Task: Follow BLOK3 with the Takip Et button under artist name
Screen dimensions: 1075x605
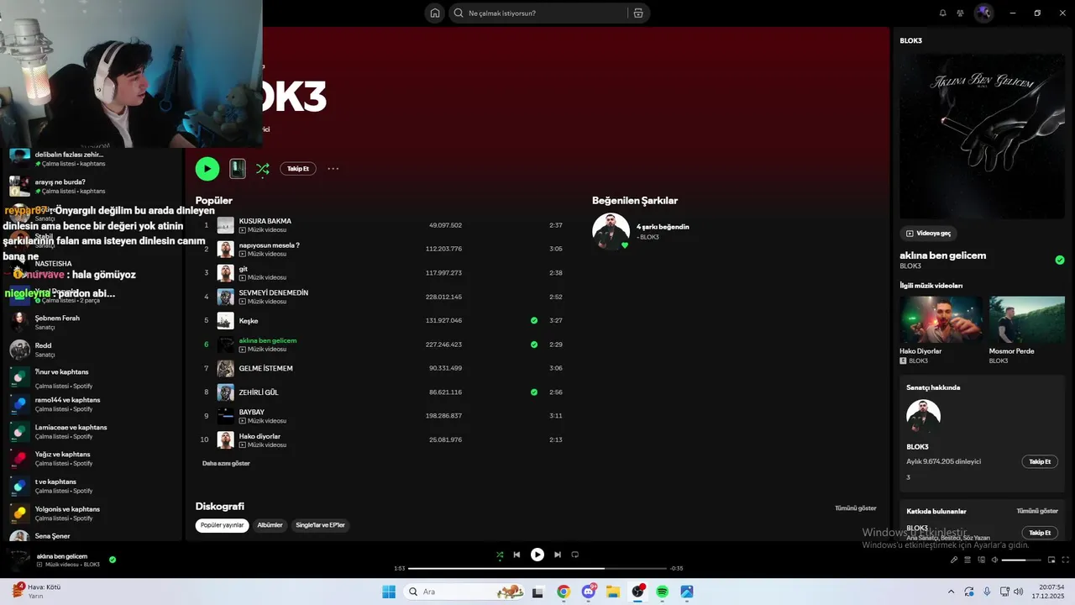Action: [298, 169]
